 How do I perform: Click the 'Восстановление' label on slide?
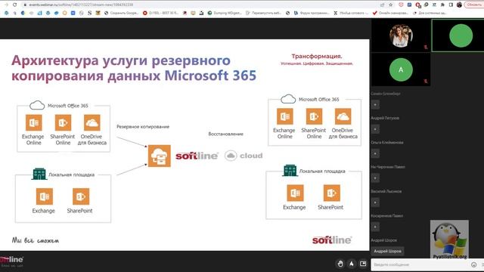click(225, 134)
